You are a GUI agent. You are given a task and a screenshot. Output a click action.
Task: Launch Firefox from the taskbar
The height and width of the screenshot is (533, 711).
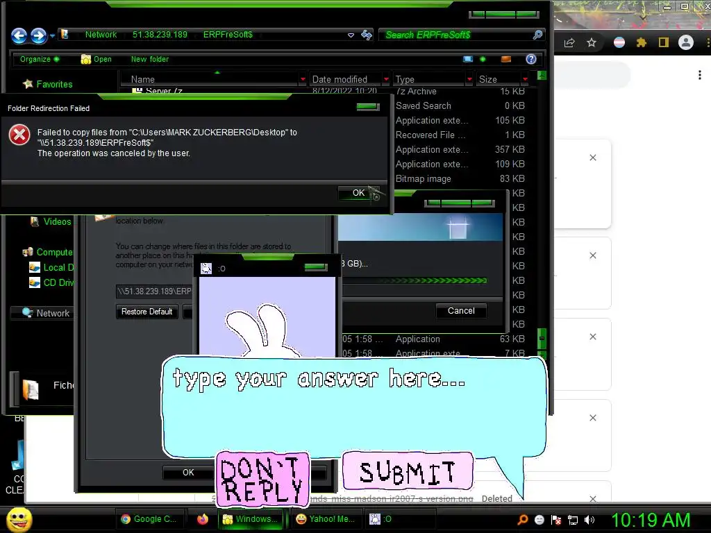[203, 519]
